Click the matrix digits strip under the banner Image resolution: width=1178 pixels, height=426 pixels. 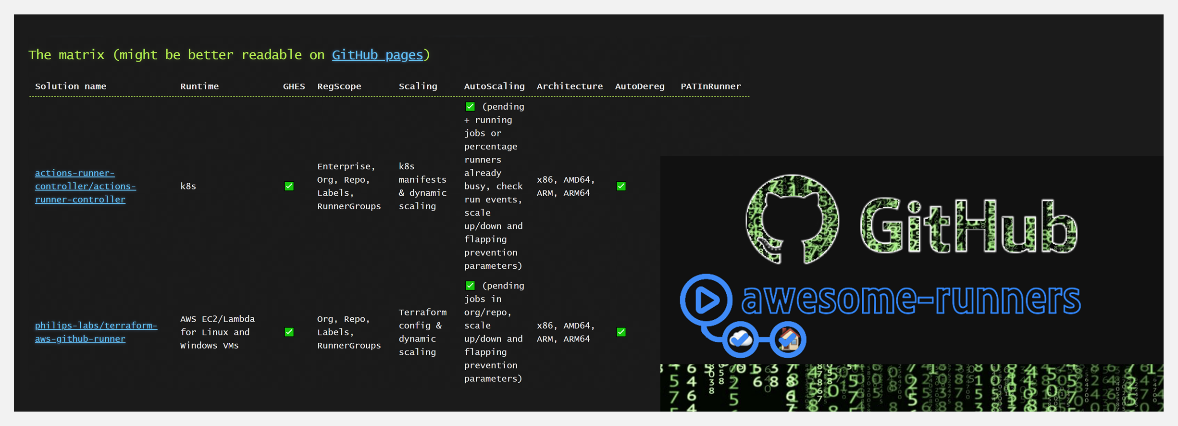click(912, 388)
